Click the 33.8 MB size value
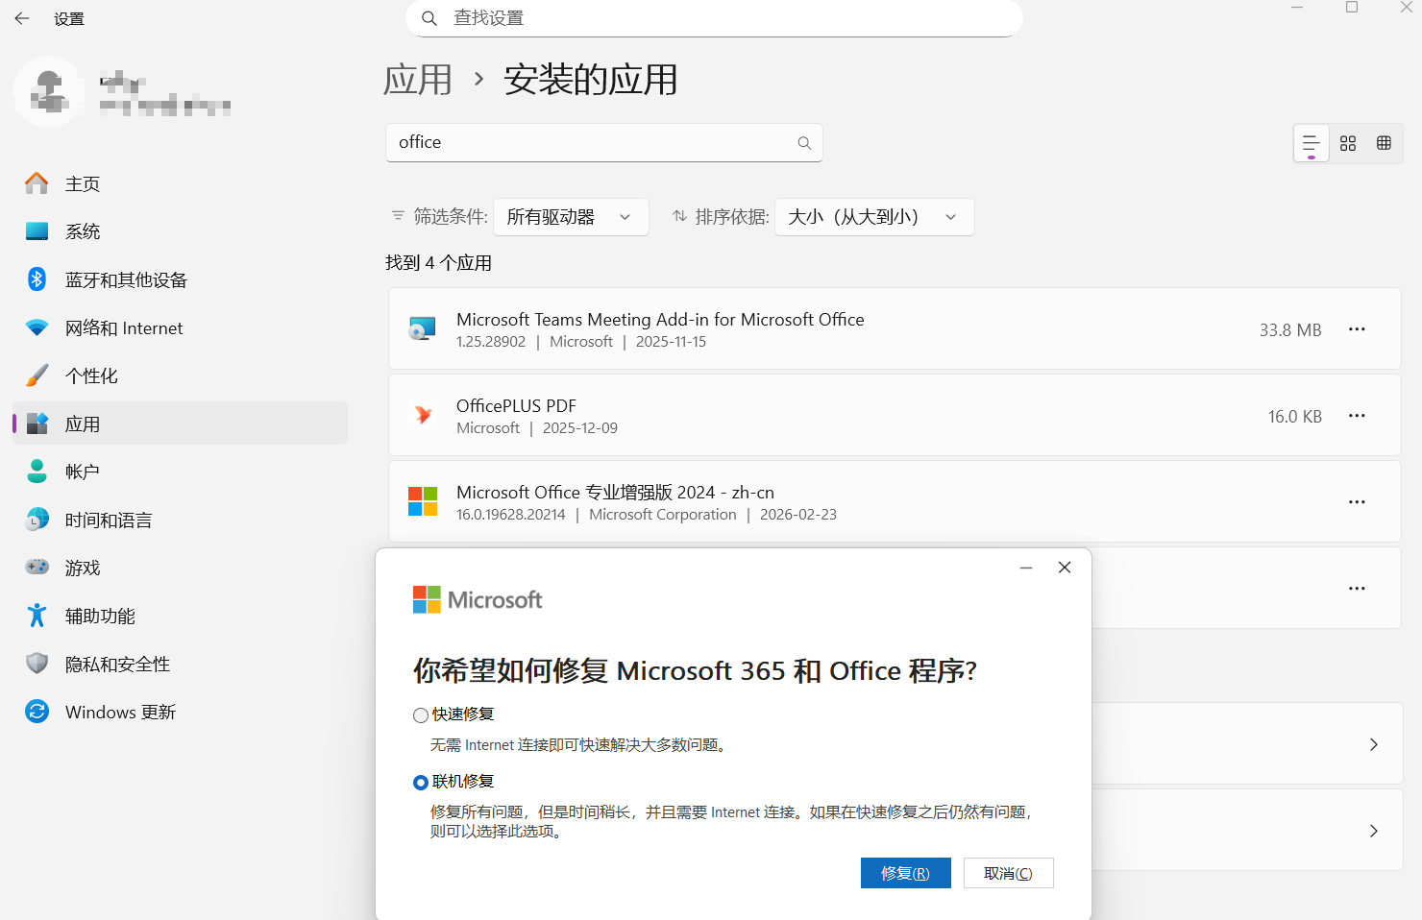The width and height of the screenshot is (1422, 920). pyautogui.click(x=1290, y=330)
